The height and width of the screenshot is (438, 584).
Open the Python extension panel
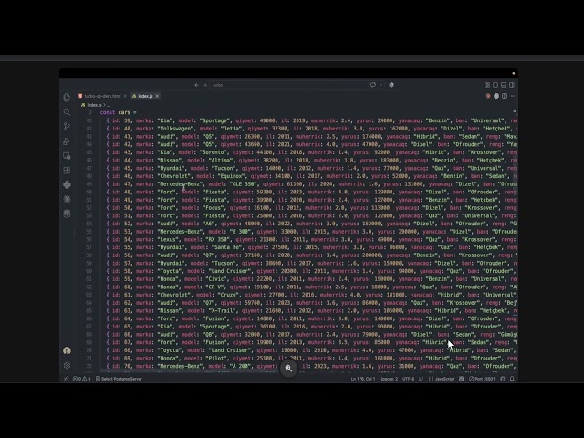(67, 184)
